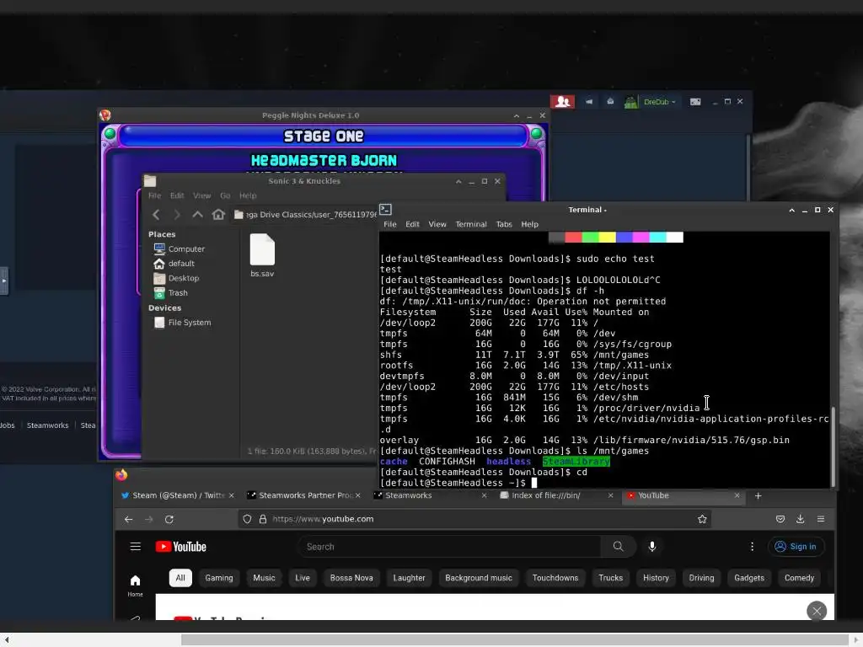Open Terminal View menu
The height and width of the screenshot is (647, 863).
point(437,224)
